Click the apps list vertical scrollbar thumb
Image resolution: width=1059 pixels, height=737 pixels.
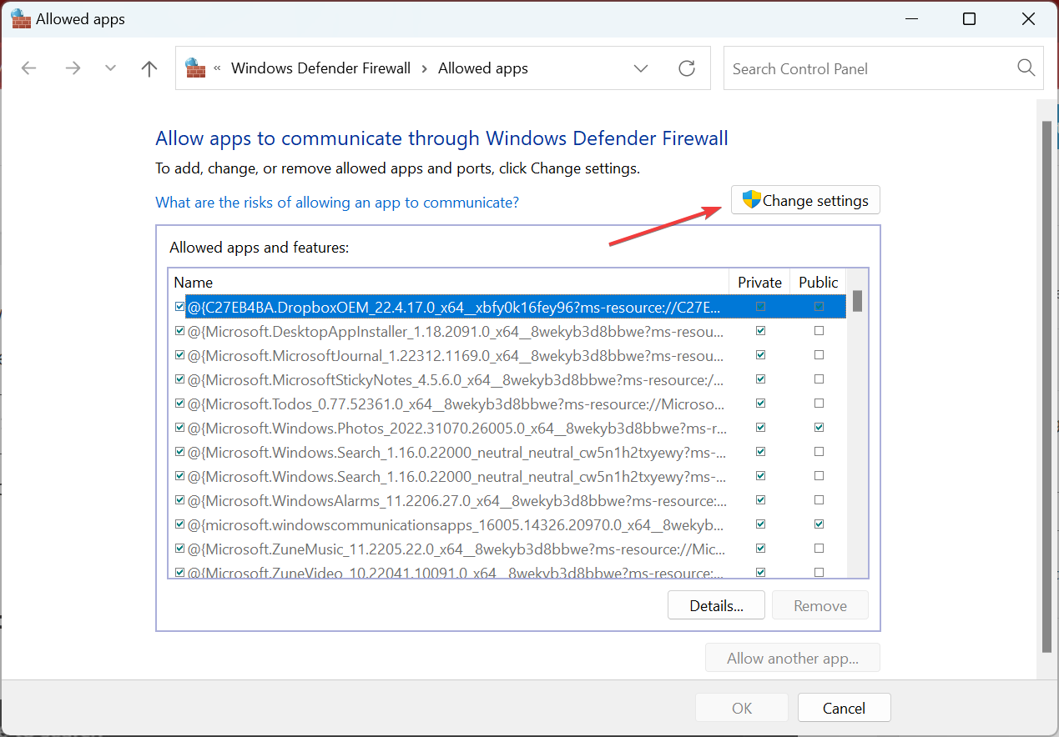[857, 301]
